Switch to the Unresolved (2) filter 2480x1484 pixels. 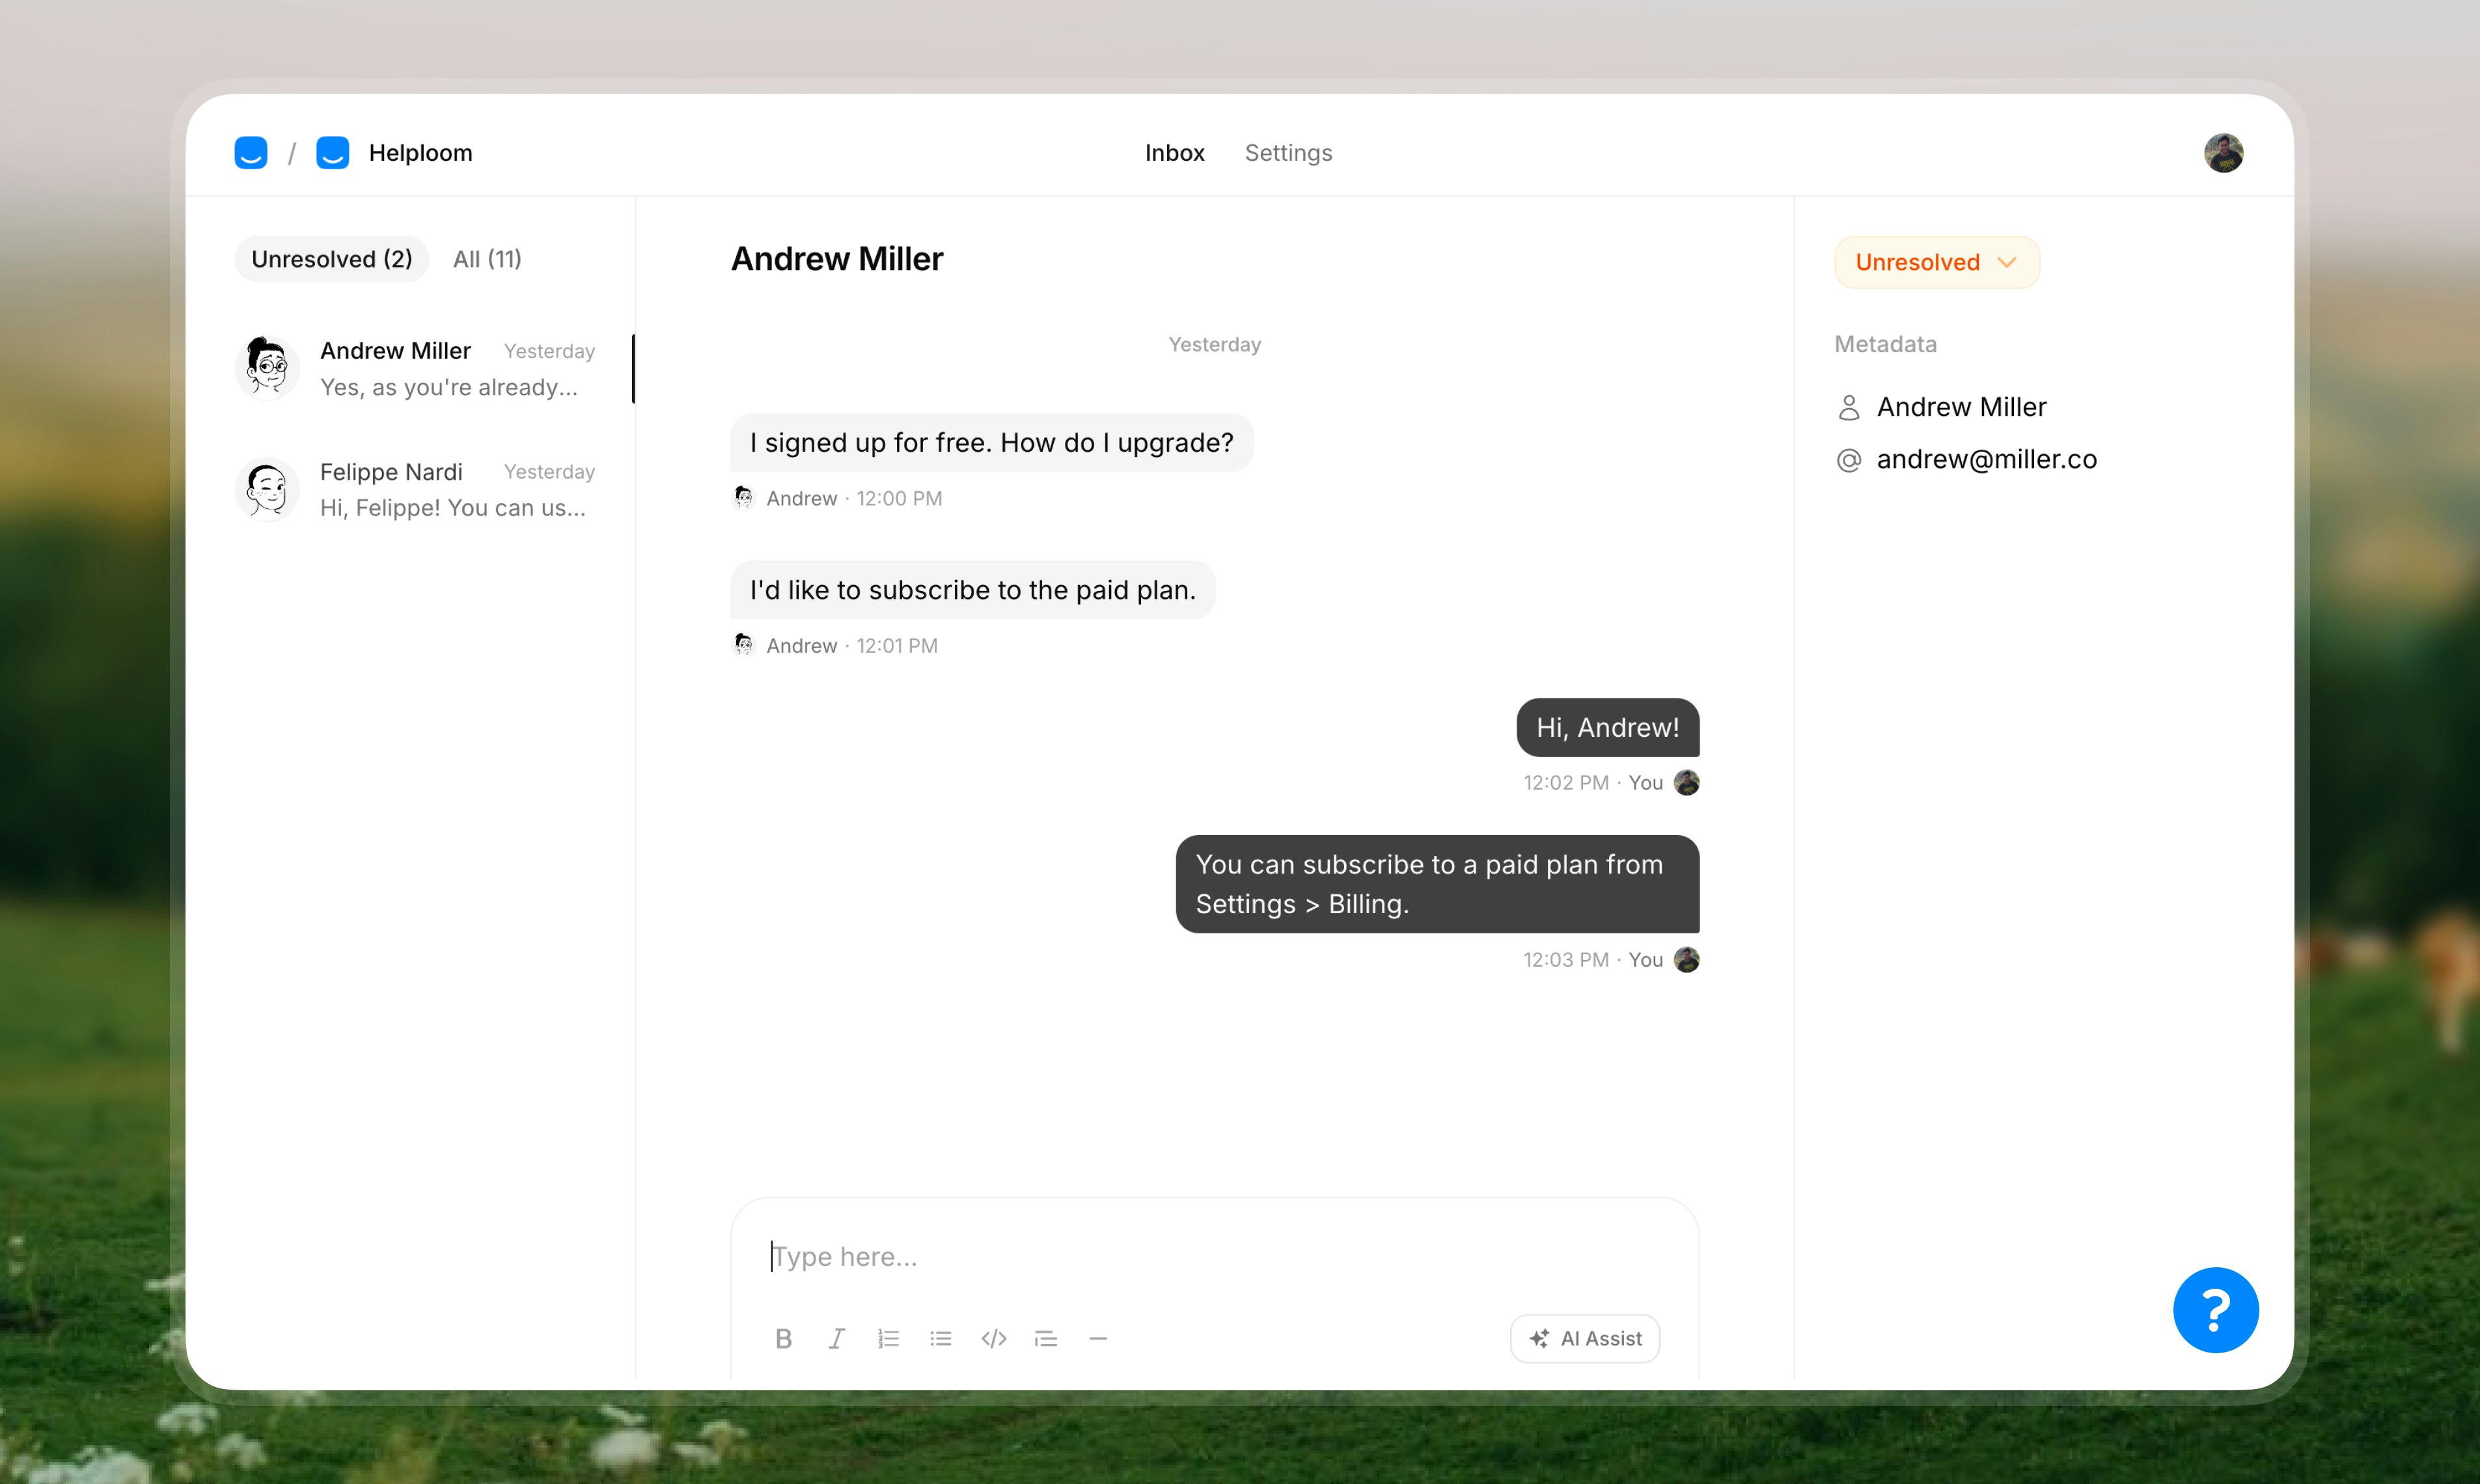coord(331,259)
